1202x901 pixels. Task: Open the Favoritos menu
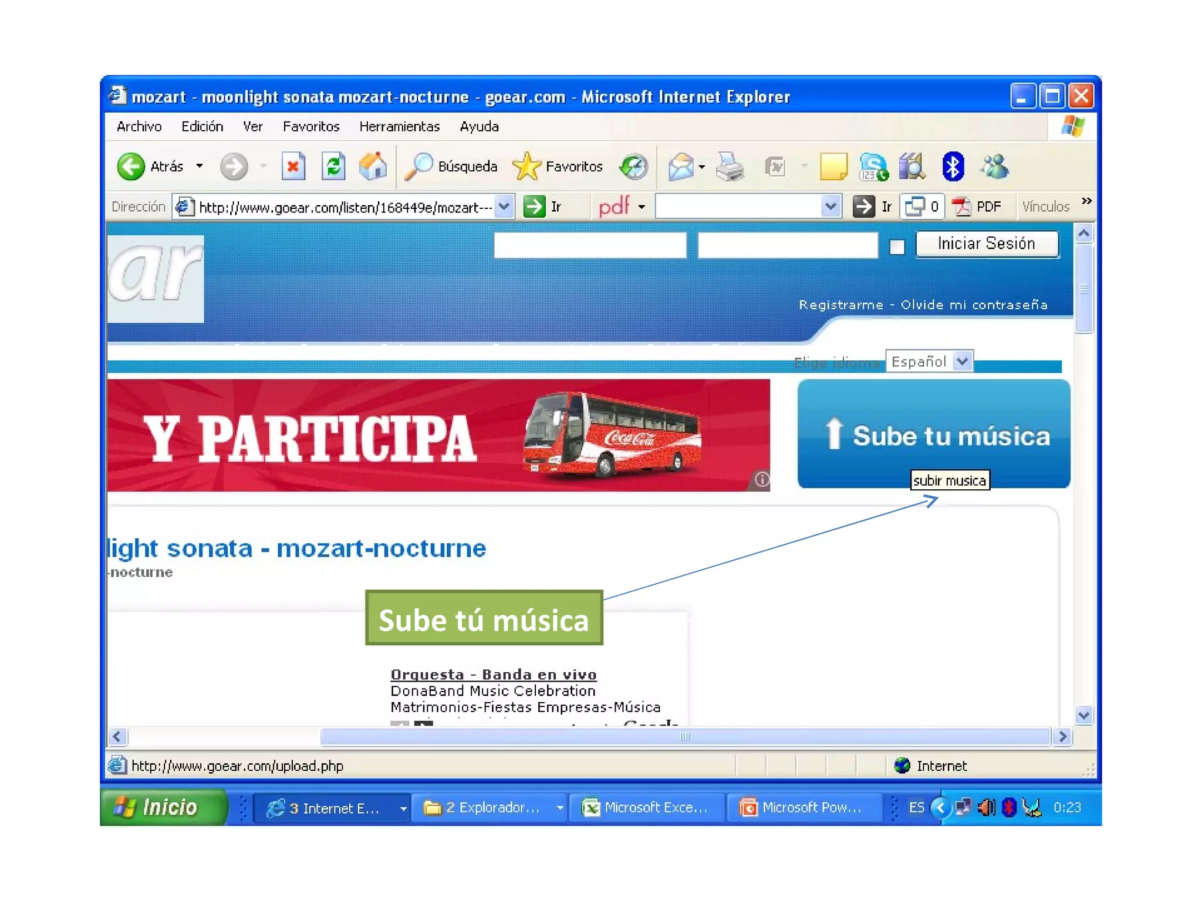pyautogui.click(x=311, y=127)
